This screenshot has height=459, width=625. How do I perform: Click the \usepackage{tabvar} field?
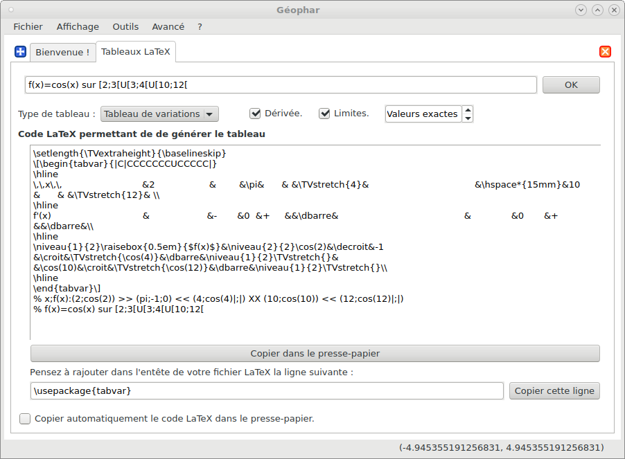[x=267, y=391]
